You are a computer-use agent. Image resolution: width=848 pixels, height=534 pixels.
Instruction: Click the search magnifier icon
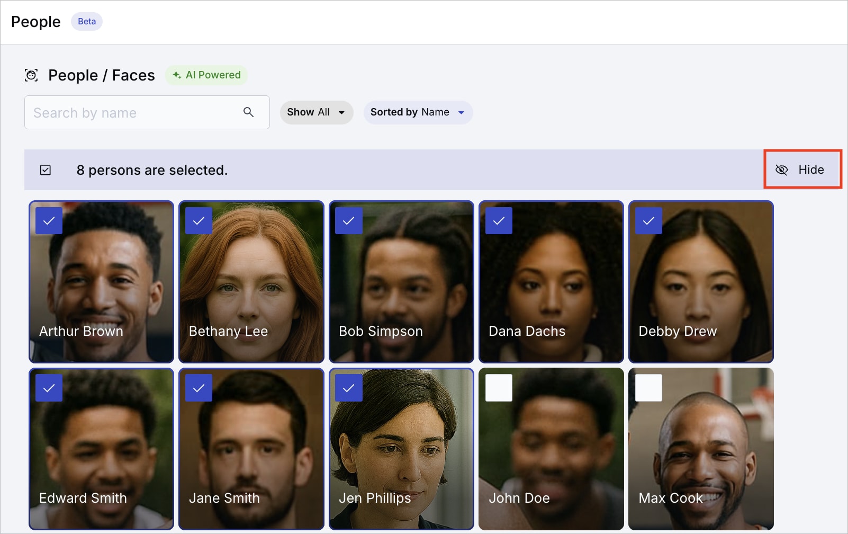pyautogui.click(x=248, y=112)
